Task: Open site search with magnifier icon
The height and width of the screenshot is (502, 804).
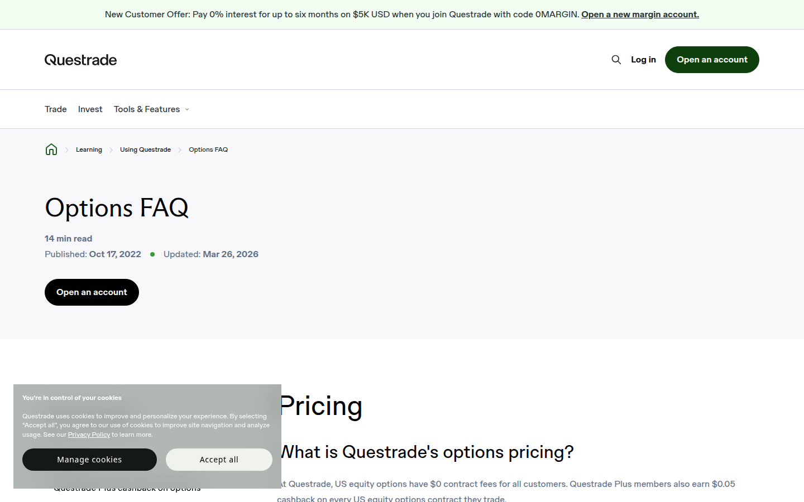Action: pyautogui.click(x=616, y=60)
